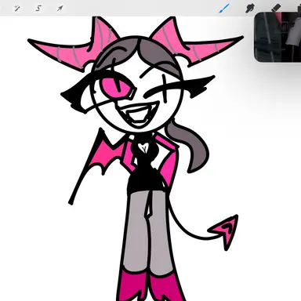Tap the floating picture-in-picture video thumbnail

point(277,37)
